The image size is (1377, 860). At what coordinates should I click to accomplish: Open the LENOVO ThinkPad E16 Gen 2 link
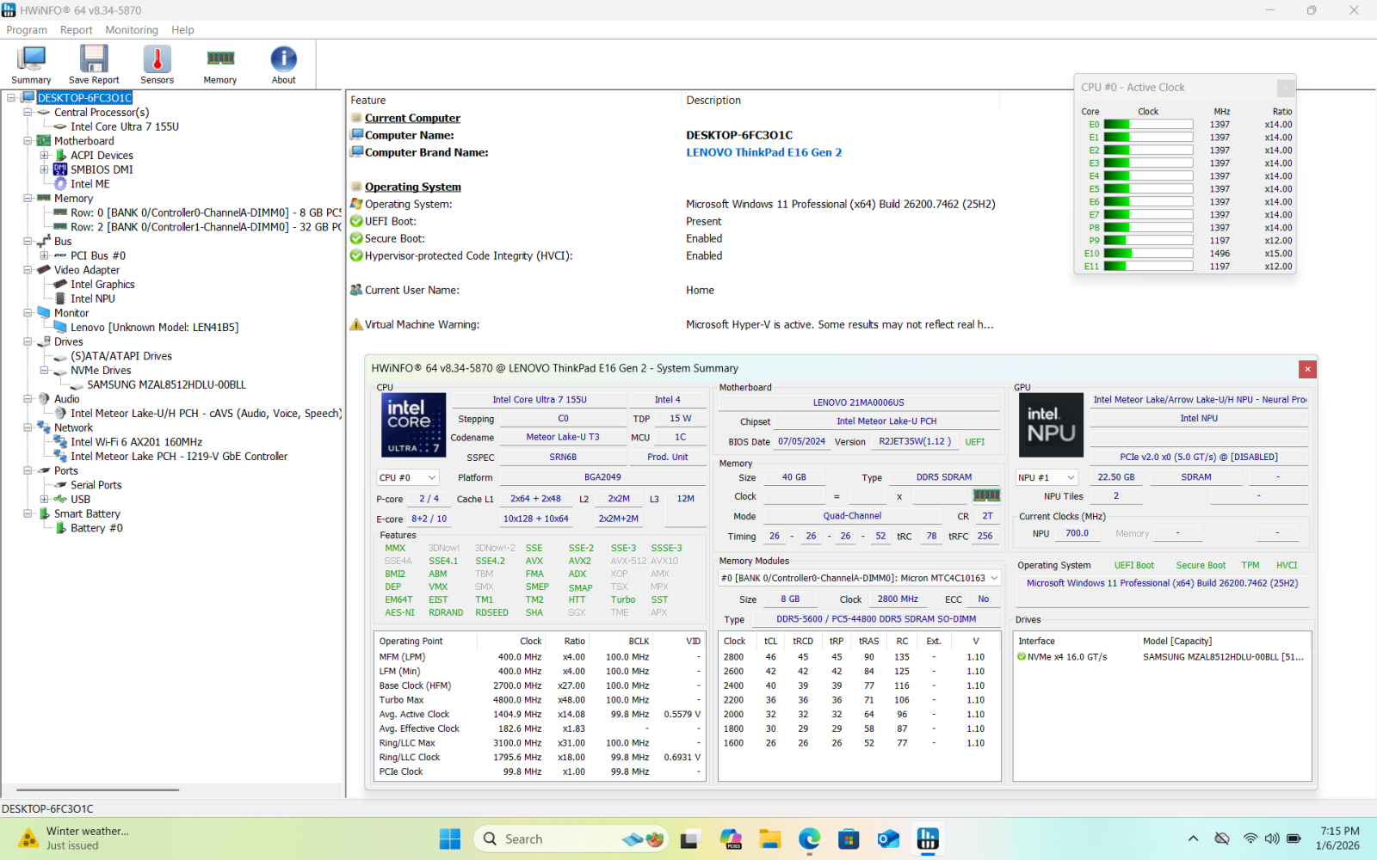coord(763,152)
